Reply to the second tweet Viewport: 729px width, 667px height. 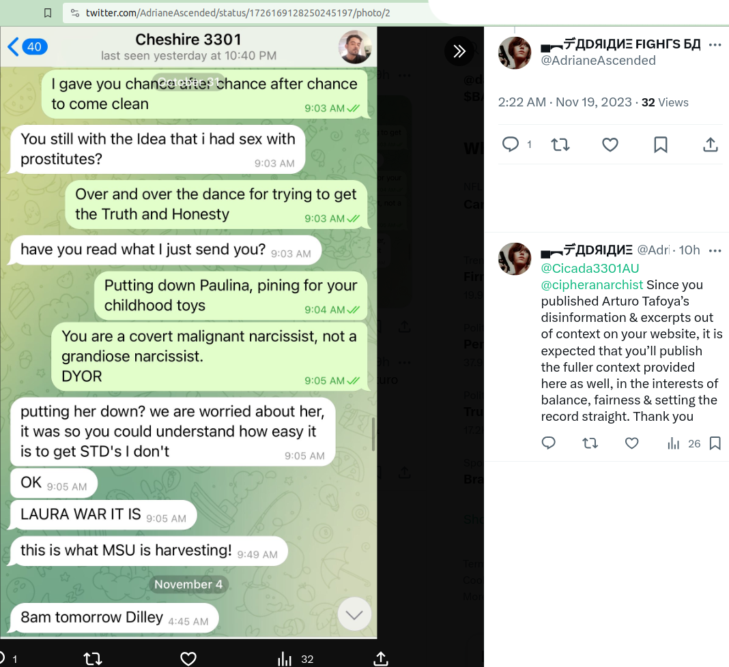point(549,443)
